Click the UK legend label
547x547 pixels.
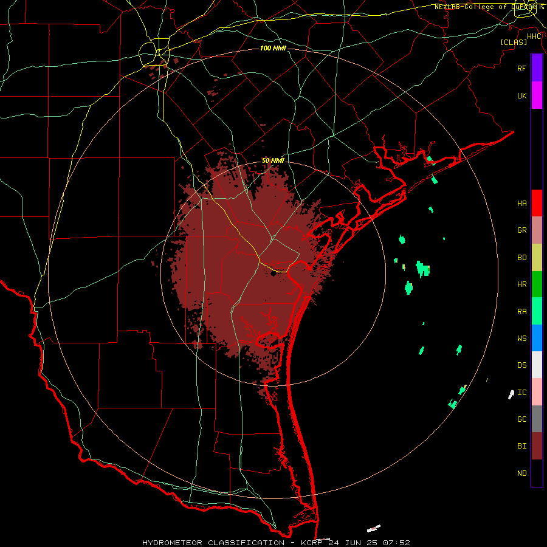521,95
